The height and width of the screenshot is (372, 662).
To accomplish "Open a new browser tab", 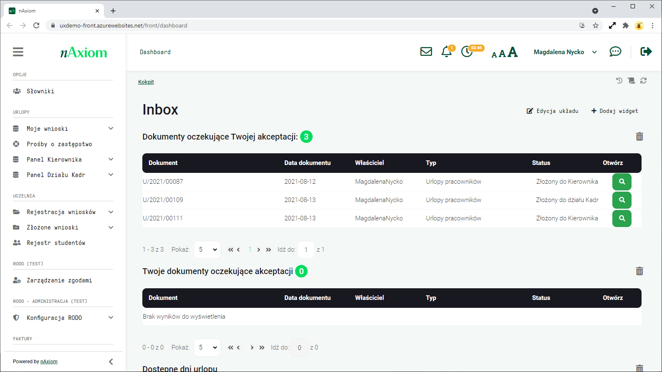I will (x=113, y=11).
